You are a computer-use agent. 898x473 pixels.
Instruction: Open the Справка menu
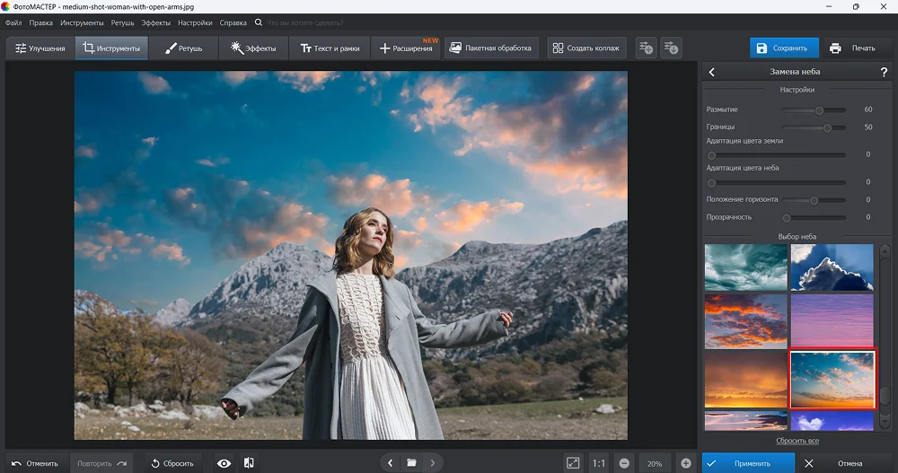tap(233, 23)
